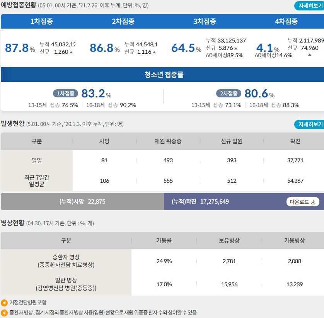Click general beds held value 15,956
The width and height of the screenshot is (324, 318).
tap(229, 284)
